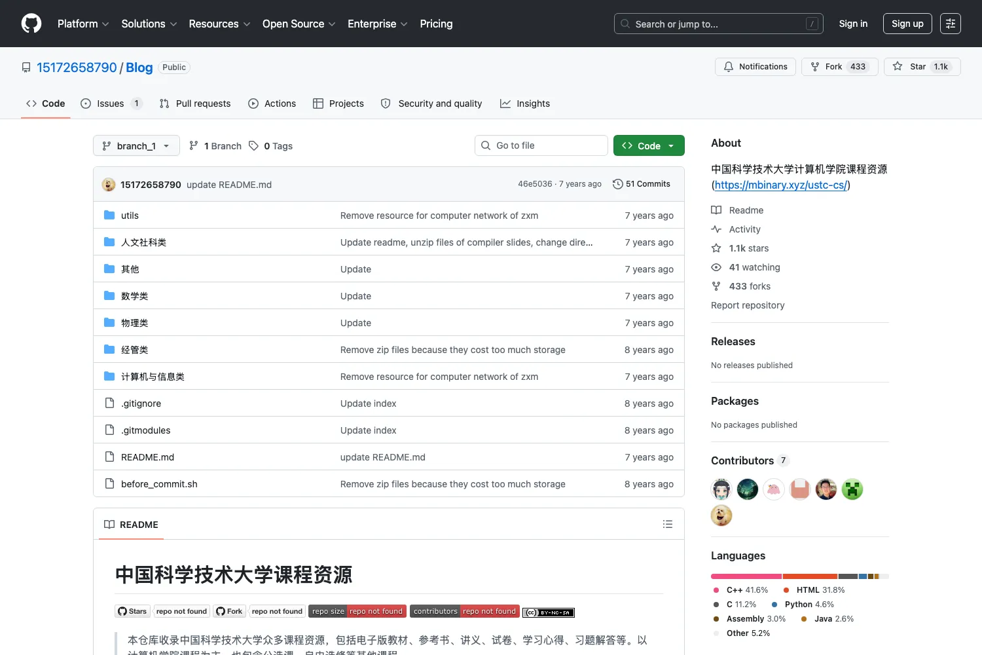Click the Creative Commons BY-NC-SA badge
Screen dimensions: 982x655
pos(549,612)
